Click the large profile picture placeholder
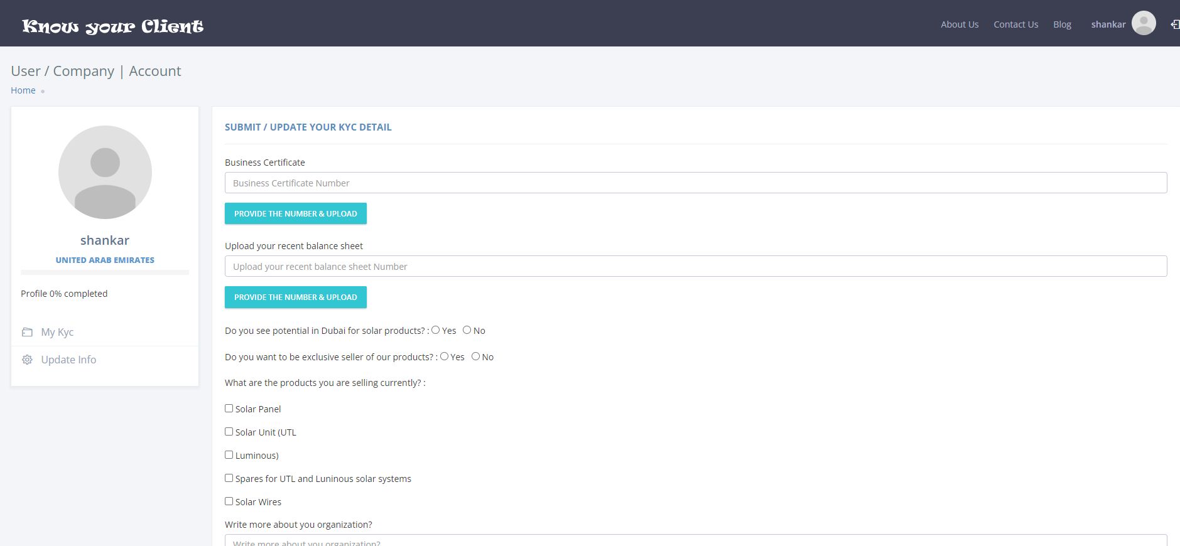The height and width of the screenshot is (546, 1180). coord(105,172)
